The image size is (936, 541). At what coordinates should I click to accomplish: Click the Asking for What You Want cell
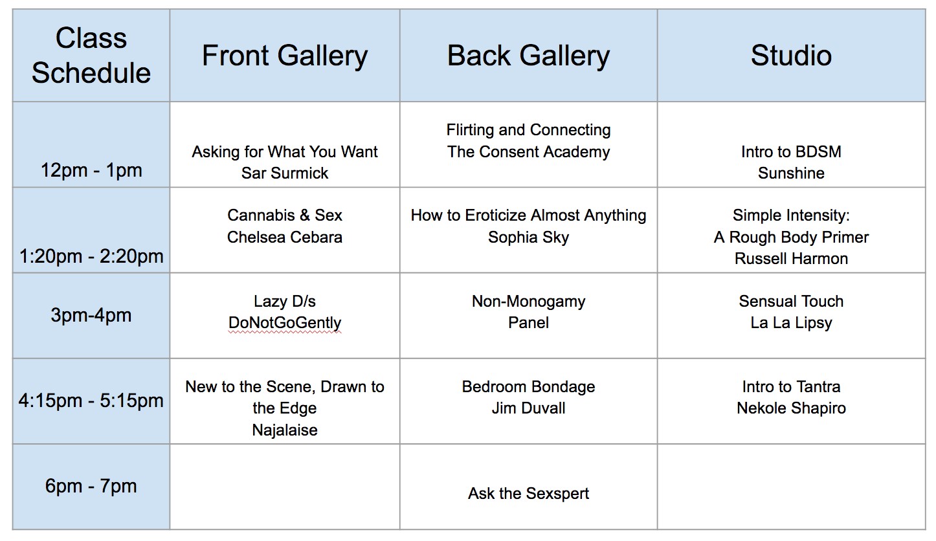coord(285,162)
